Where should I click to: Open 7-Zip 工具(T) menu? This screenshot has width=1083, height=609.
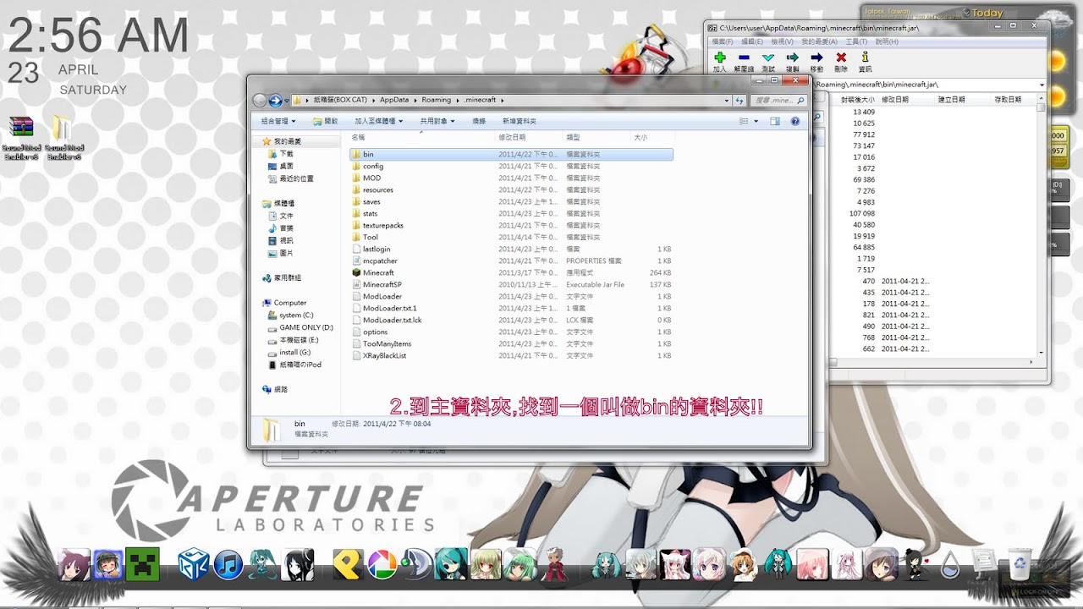pyautogui.click(x=856, y=41)
